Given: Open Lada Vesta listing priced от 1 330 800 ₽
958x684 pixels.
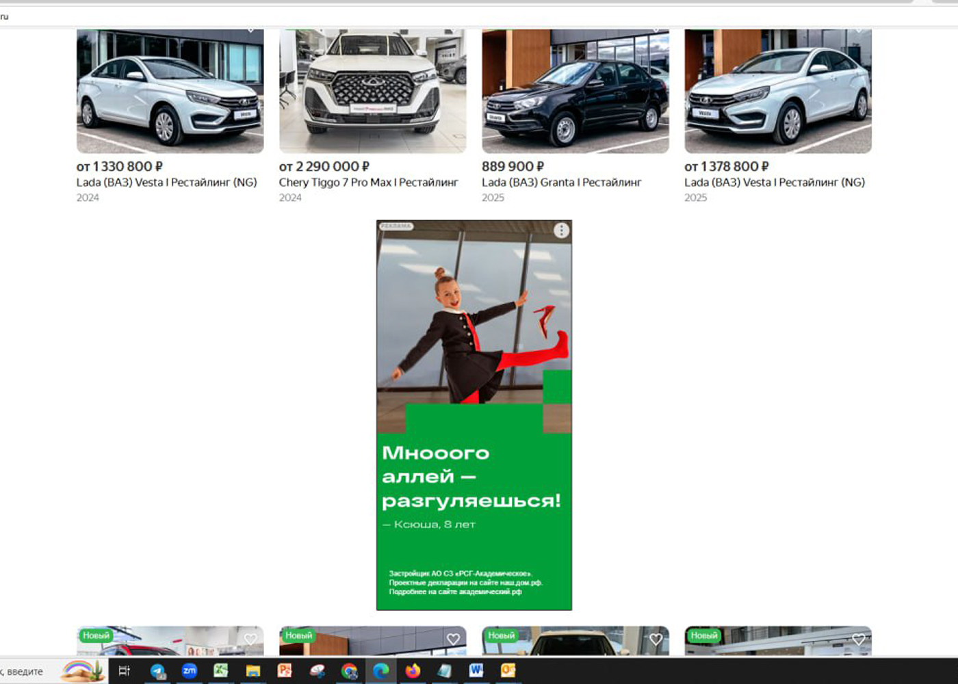Looking at the screenshot, I should [x=166, y=183].
